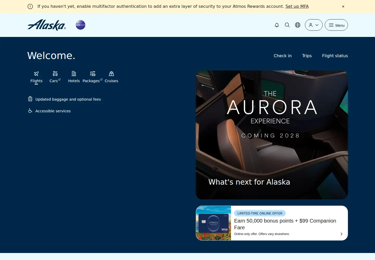Click the Welcome heading
The height and width of the screenshot is (260, 375).
coord(51,56)
